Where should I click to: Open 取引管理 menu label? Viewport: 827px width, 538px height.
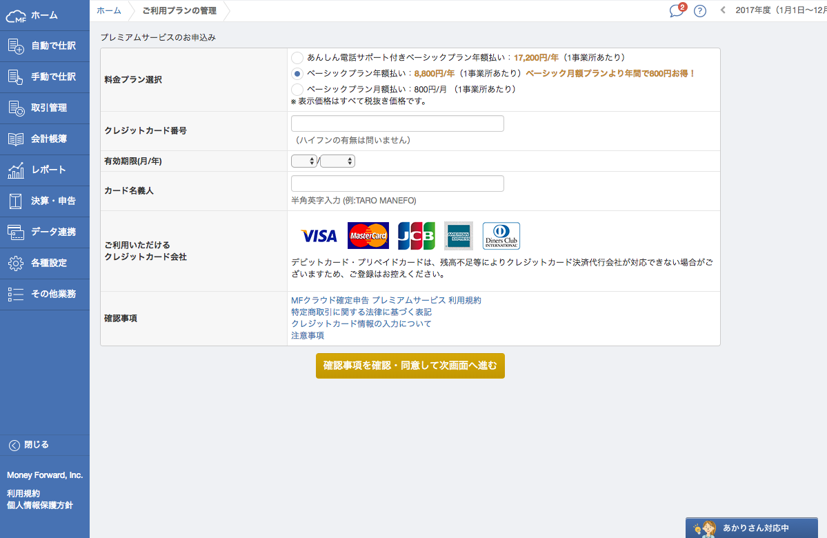[x=49, y=108]
